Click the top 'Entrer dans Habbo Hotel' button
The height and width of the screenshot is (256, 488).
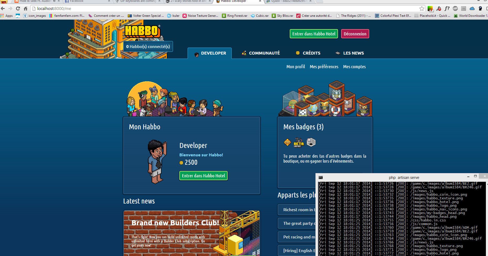click(314, 34)
